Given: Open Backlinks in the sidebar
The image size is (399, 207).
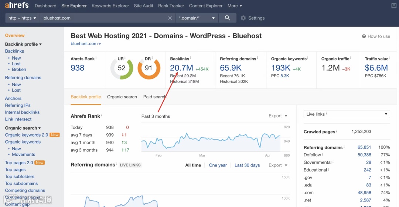Looking at the screenshot, I should [14, 51].
